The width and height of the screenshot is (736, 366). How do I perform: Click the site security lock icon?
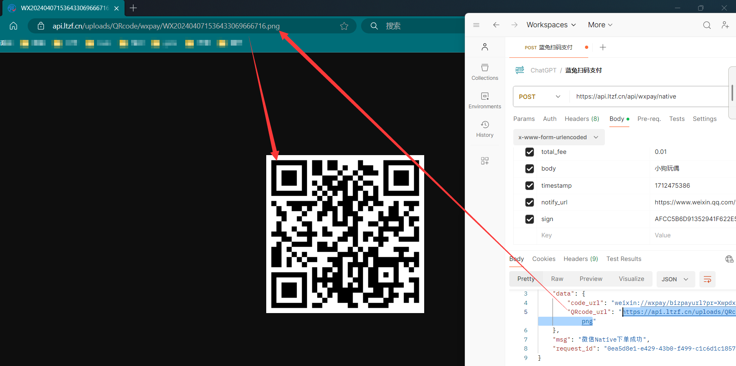point(41,26)
